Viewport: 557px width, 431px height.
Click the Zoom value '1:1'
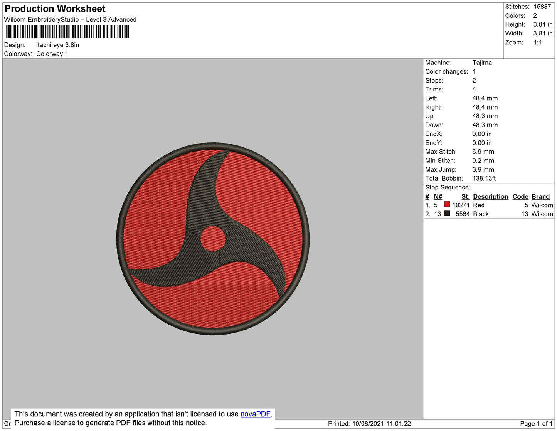pos(538,42)
